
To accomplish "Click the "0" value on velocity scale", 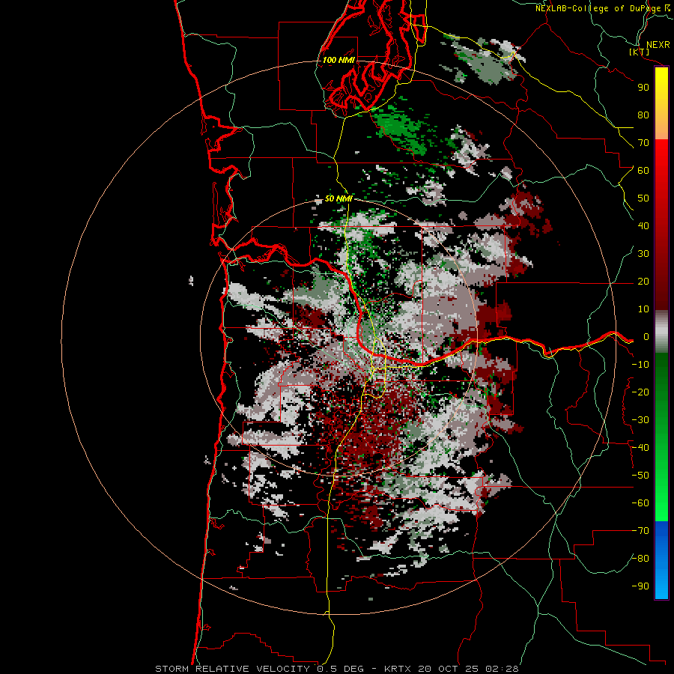I will 646,337.
